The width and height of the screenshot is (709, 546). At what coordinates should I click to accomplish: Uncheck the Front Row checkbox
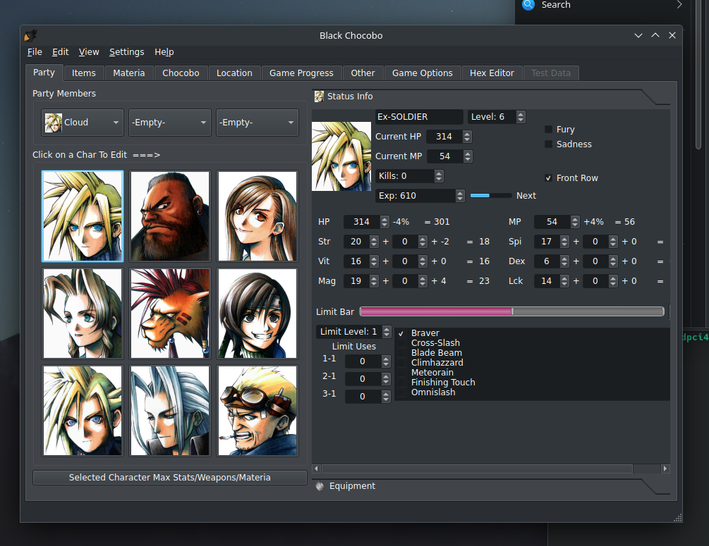click(x=548, y=178)
